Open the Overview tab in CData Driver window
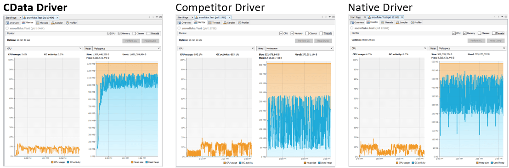Image resolution: width=509 pixels, height=168 pixels. click(x=13, y=22)
